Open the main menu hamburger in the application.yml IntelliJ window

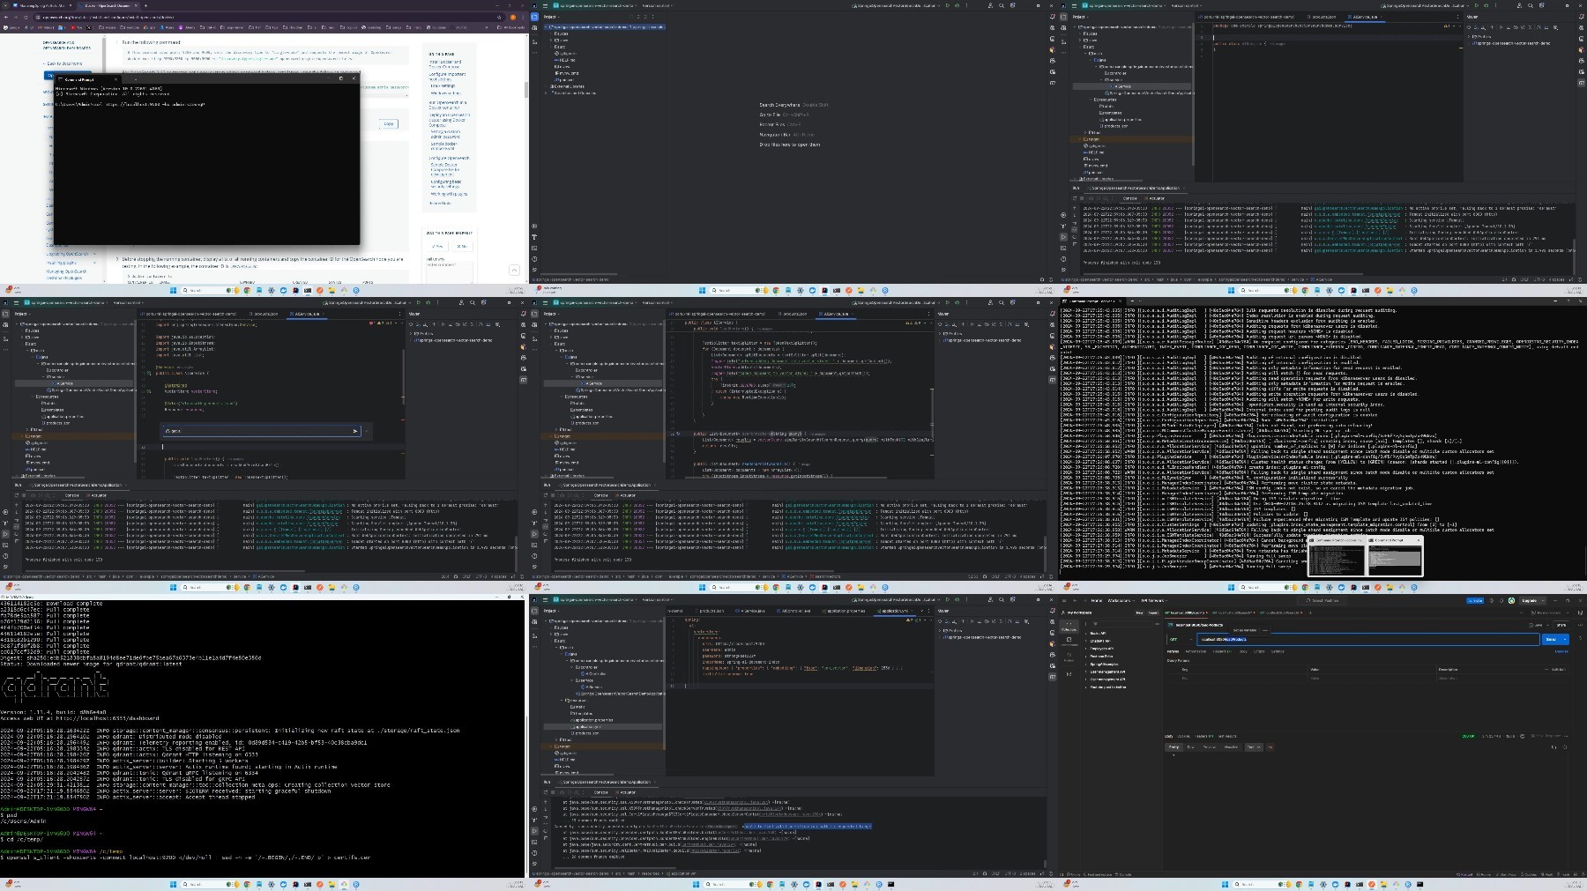[545, 599]
